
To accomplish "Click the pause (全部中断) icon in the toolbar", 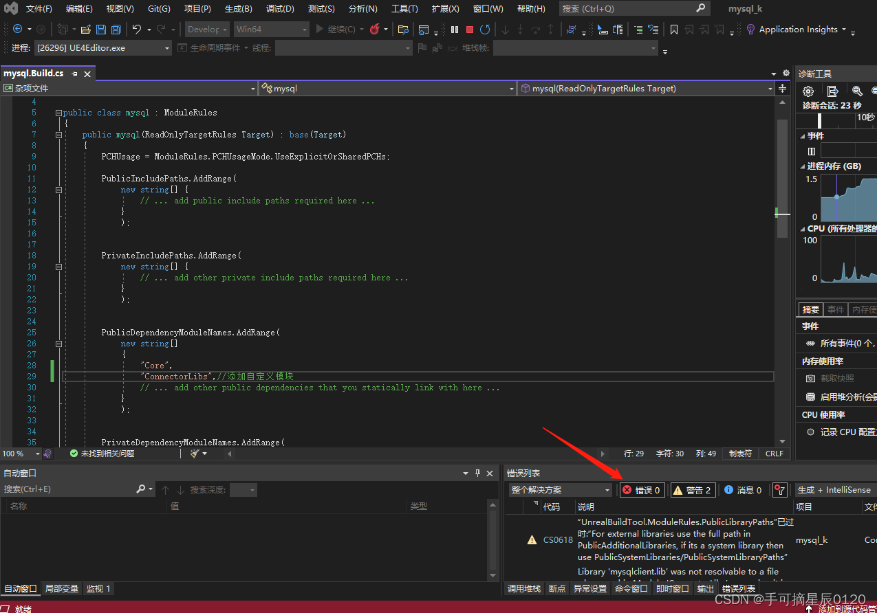I will pyautogui.click(x=453, y=30).
